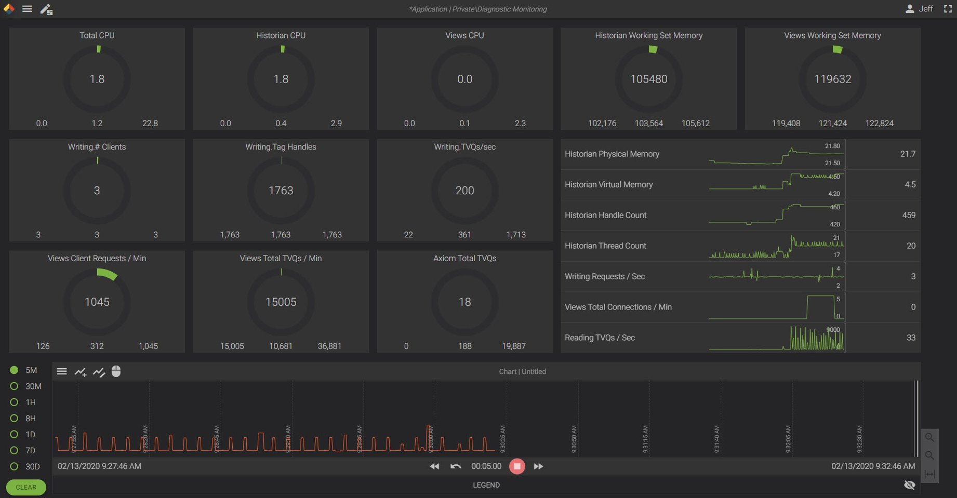Select the mouse mode icon on chart toolbar
This screenshot has height=498, width=957.
(x=116, y=371)
